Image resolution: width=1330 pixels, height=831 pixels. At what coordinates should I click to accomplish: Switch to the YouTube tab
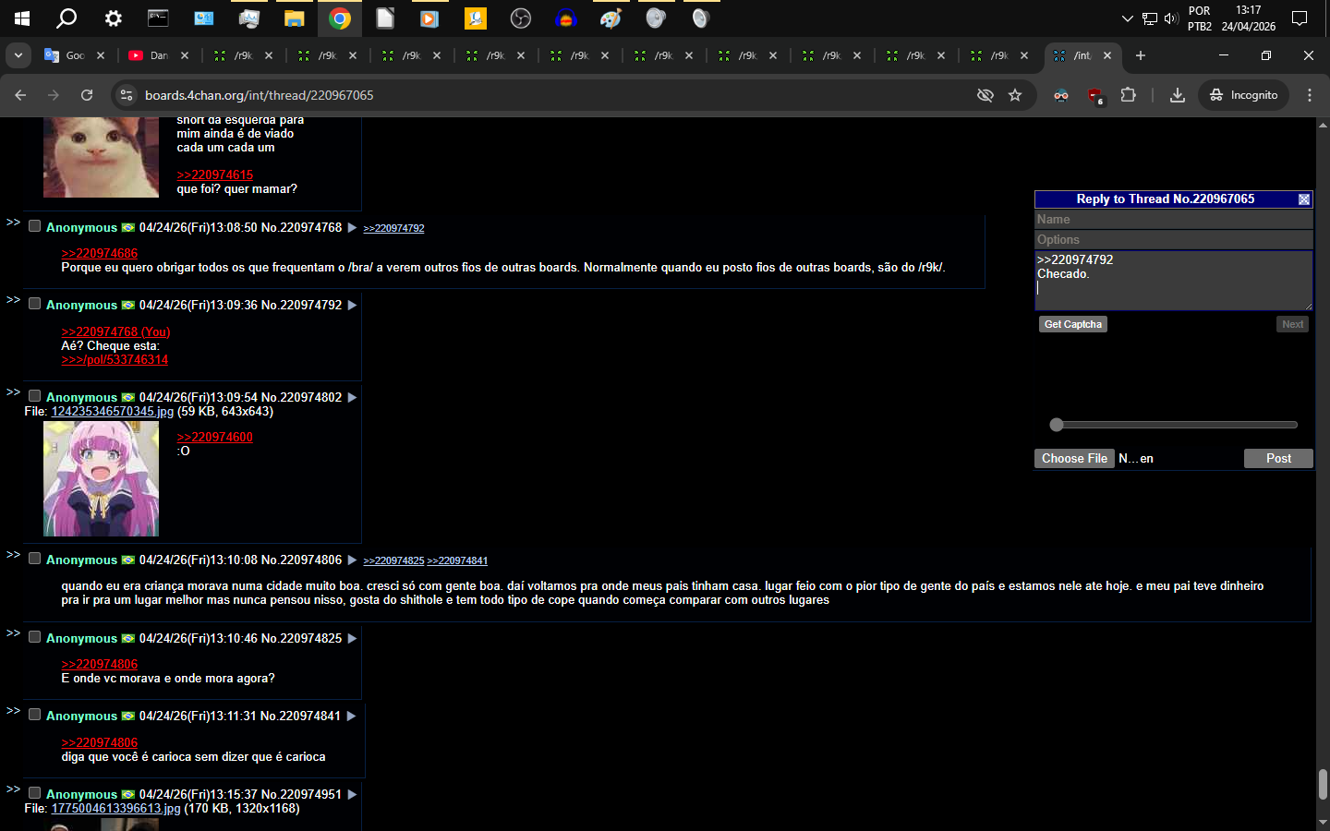pyautogui.click(x=149, y=55)
